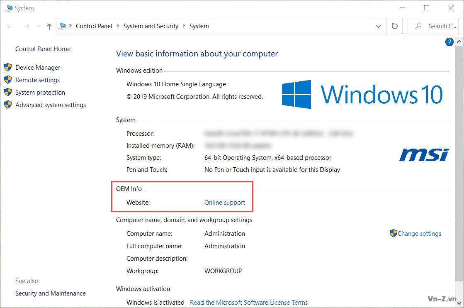
Task: Open Control Panel Home link
Action: tap(43, 49)
